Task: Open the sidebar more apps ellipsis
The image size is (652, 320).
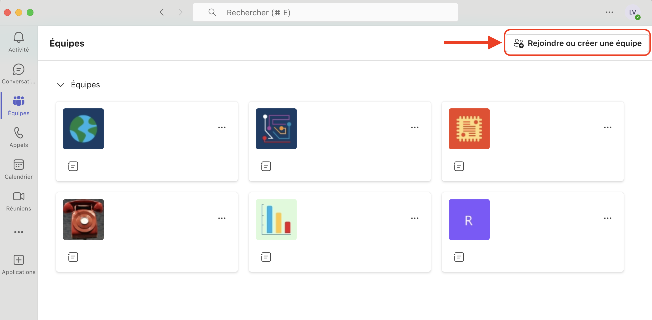Action: click(x=19, y=232)
